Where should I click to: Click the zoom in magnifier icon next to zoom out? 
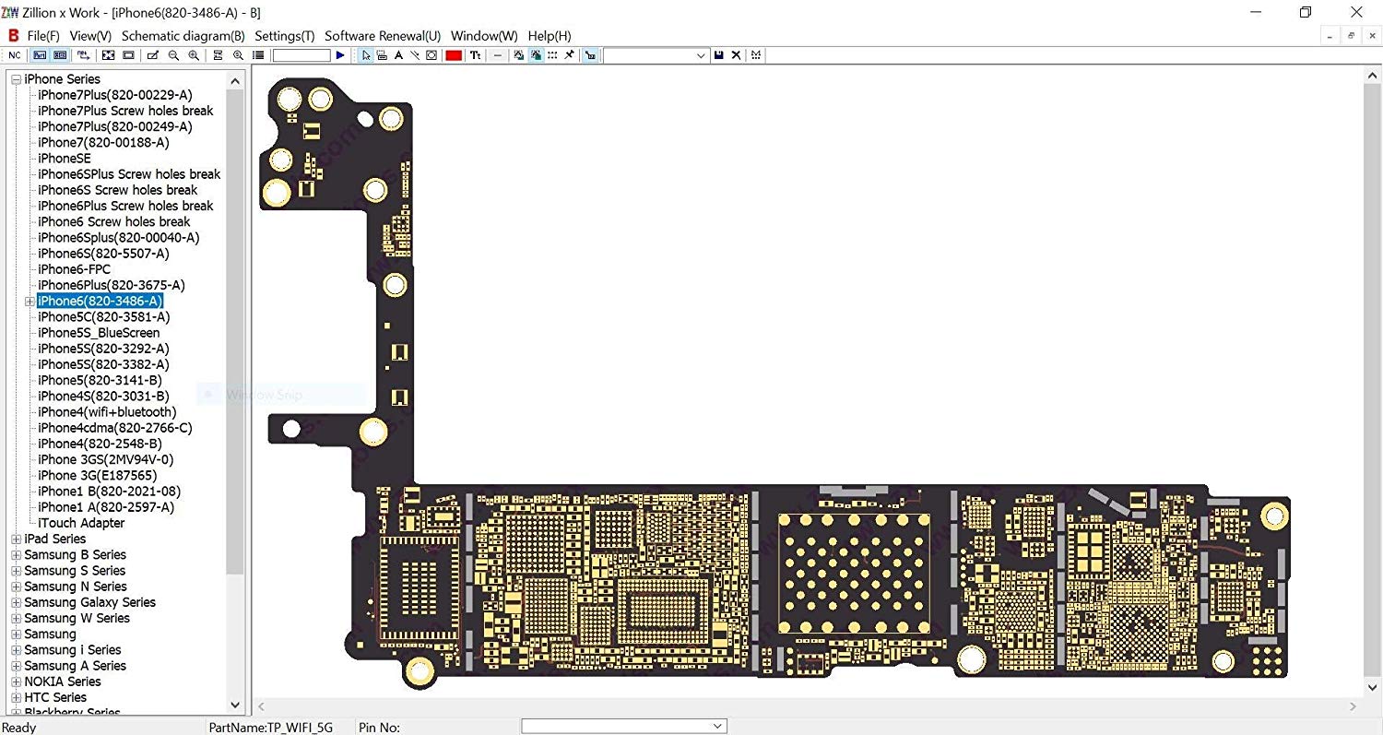[x=194, y=55]
